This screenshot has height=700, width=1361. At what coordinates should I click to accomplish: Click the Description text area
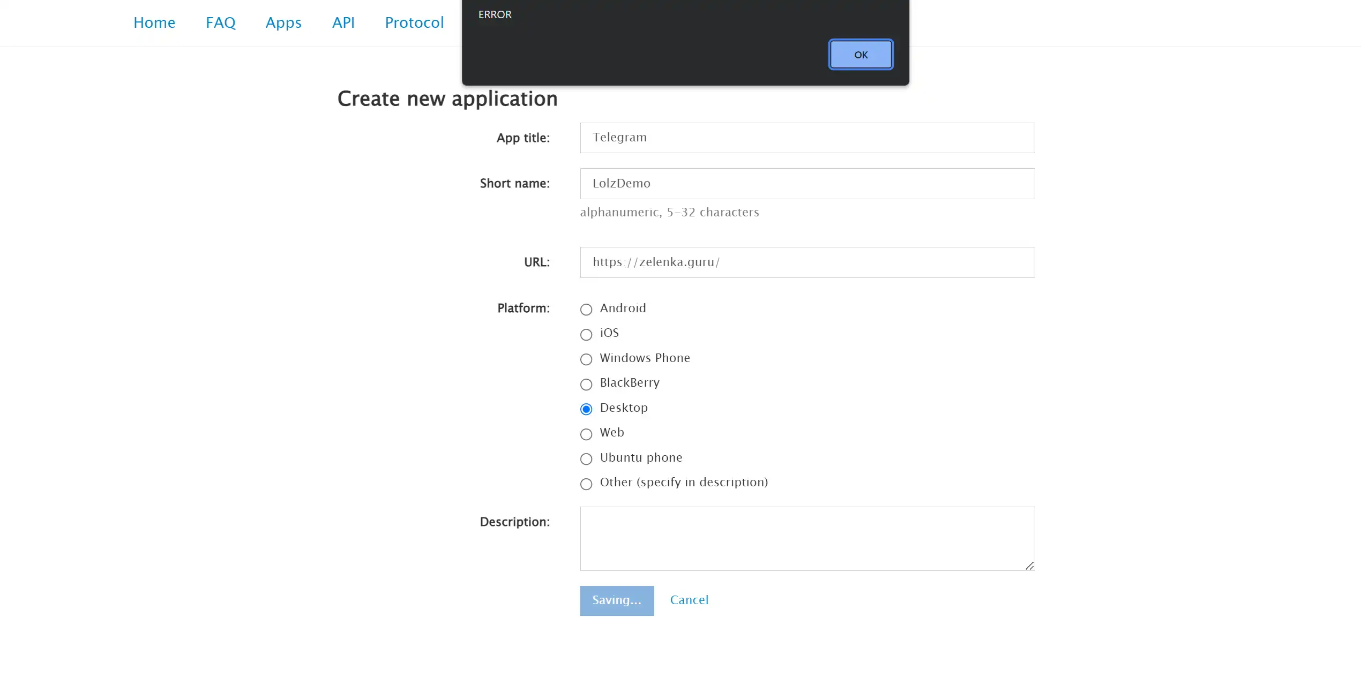[x=807, y=539]
